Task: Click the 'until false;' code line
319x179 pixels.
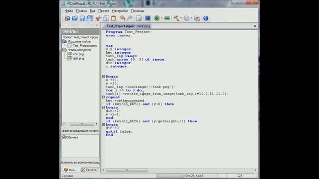Action: coord(119,131)
